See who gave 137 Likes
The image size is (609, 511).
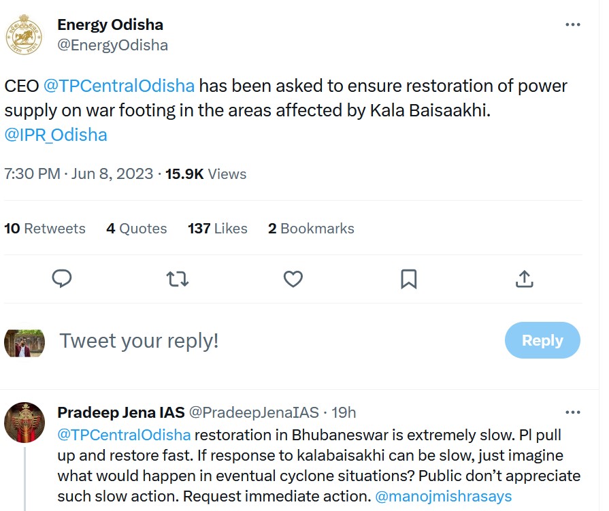coord(218,229)
